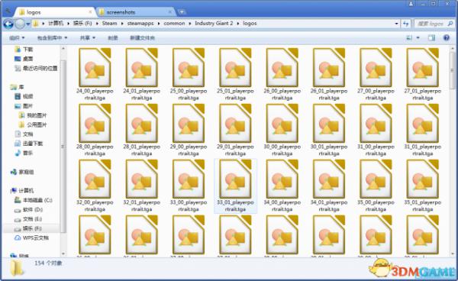Select the 24_01_playerportrait.tga file icon
458x281 pixels.
(142, 68)
